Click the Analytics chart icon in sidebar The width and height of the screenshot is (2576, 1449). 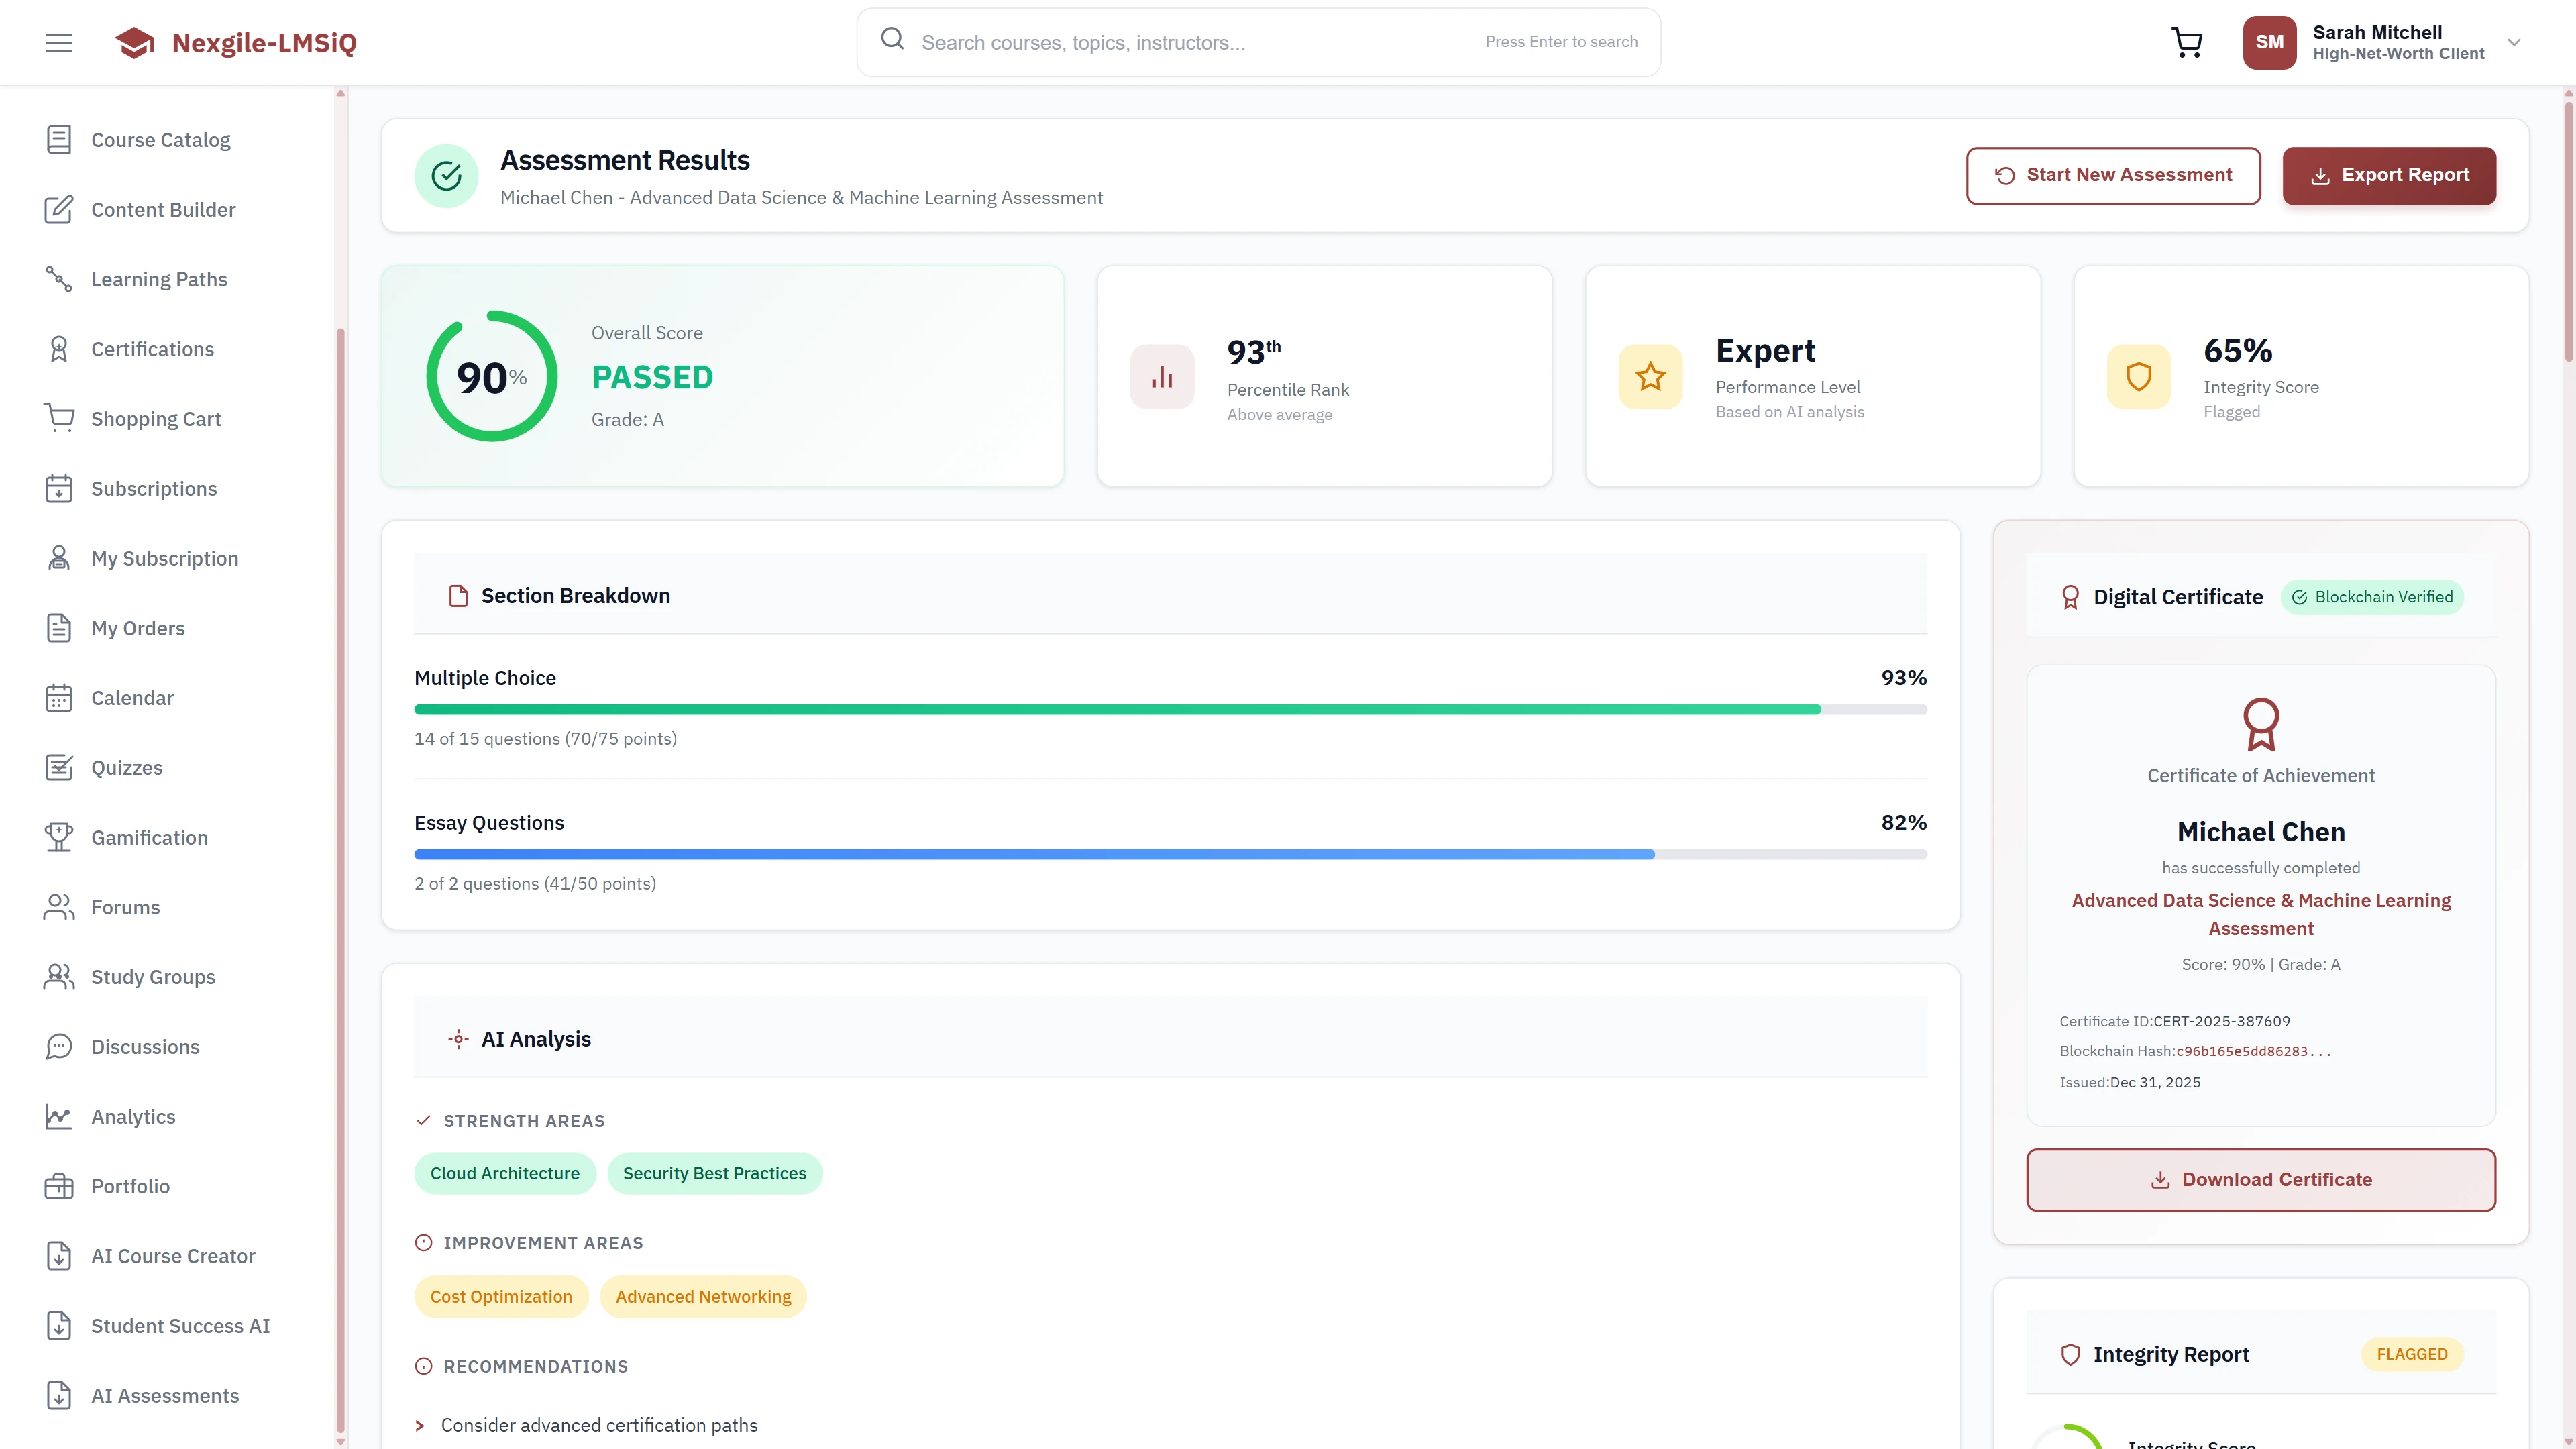pos(59,1116)
